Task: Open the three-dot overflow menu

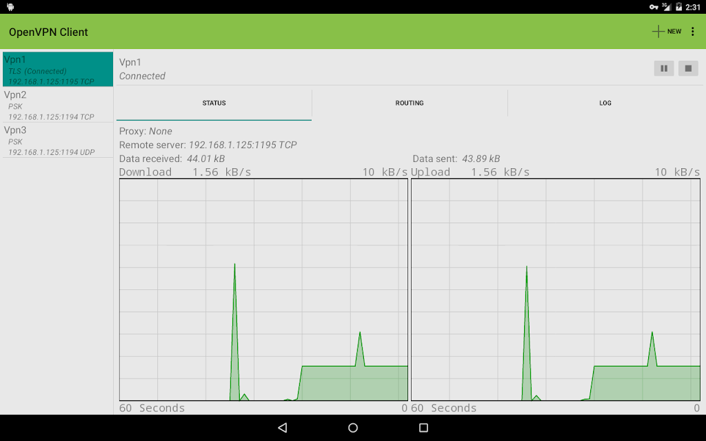Action: 692,32
